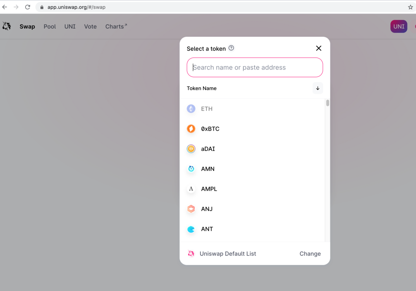This screenshot has height=291, width=416.
Task: Pick the aDAI token icon
Action: point(191,149)
